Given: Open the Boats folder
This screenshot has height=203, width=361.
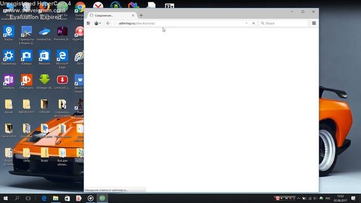Looking at the screenshot, I should pyautogui.click(x=45, y=155).
